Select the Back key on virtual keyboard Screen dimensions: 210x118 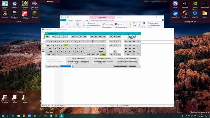point(102,42)
